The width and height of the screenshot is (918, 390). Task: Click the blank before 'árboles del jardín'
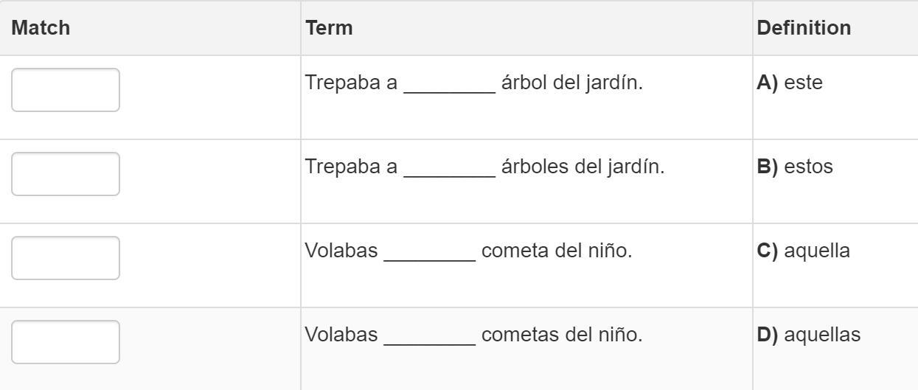[x=449, y=168]
